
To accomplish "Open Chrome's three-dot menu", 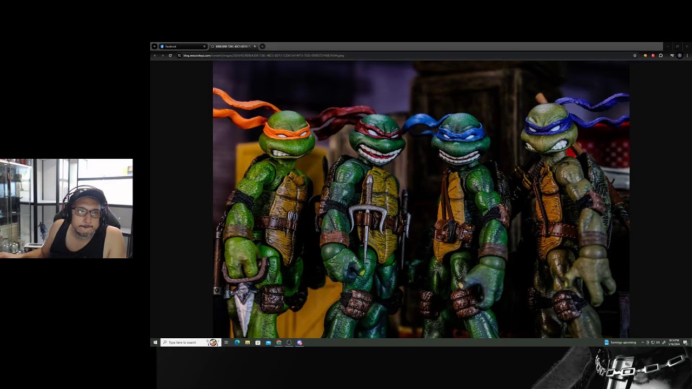I will [x=687, y=56].
